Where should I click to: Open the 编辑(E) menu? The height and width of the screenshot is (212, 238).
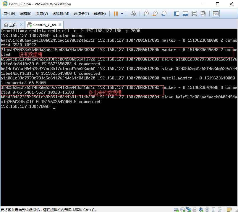click(x=25, y=14)
